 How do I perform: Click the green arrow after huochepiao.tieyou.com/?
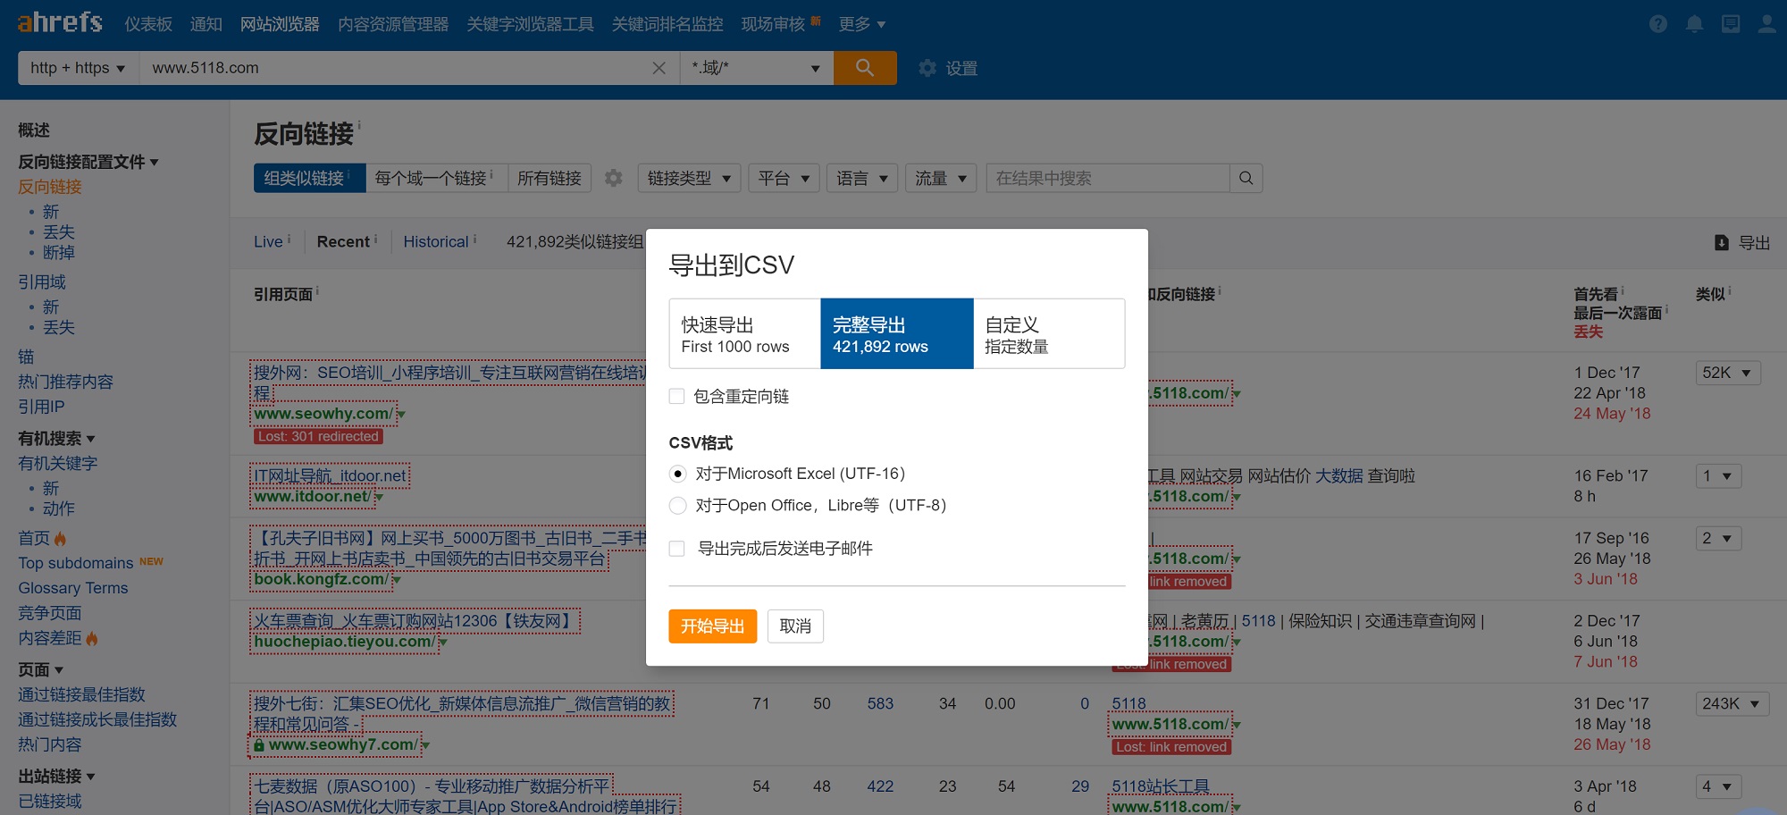pyautogui.click(x=443, y=643)
